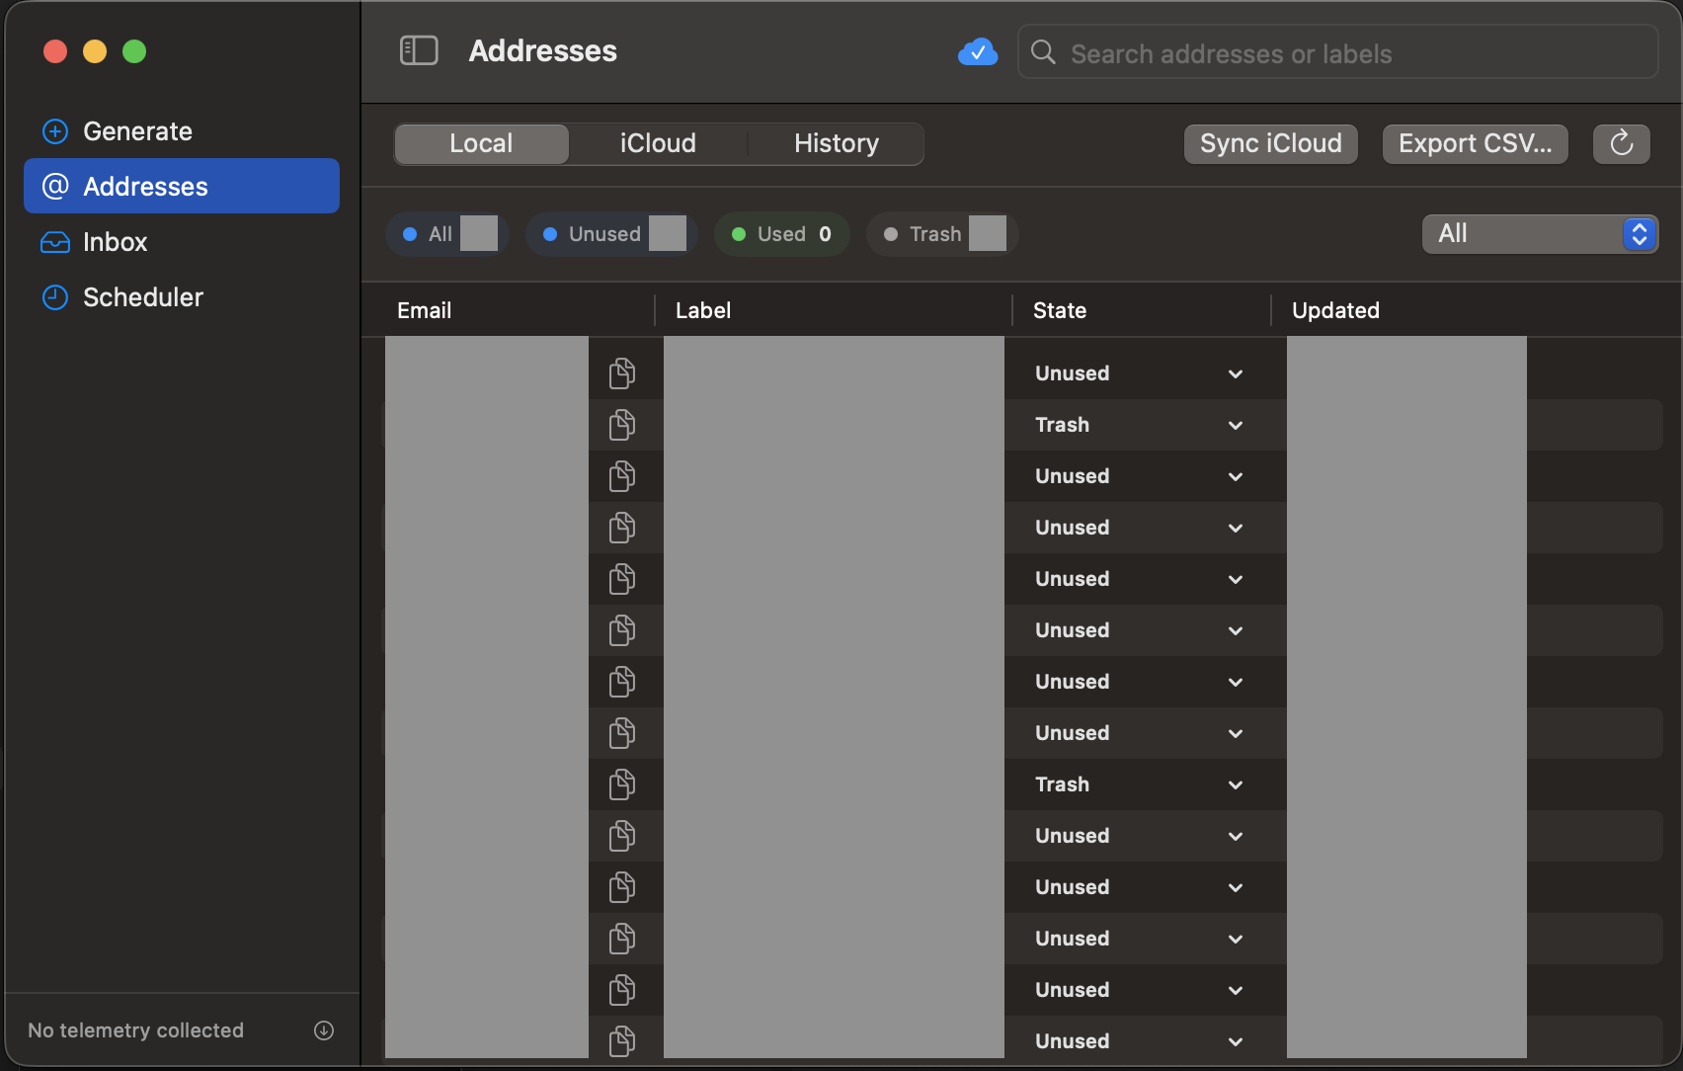Switch to the iCloud tab
The image size is (1683, 1071).
click(658, 144)
